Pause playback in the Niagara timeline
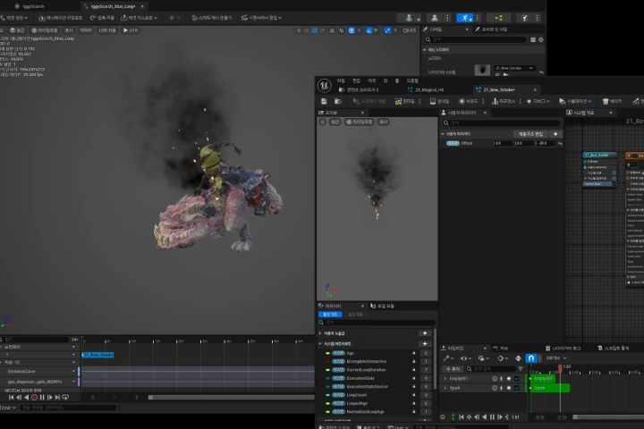 pyautogui.click(x=492, y=417)
